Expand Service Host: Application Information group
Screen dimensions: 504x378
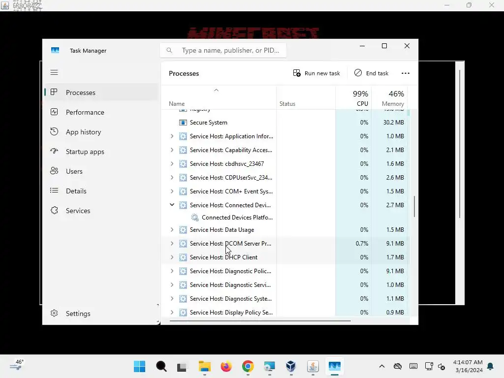pyautogui.click(x=172, y=136)
